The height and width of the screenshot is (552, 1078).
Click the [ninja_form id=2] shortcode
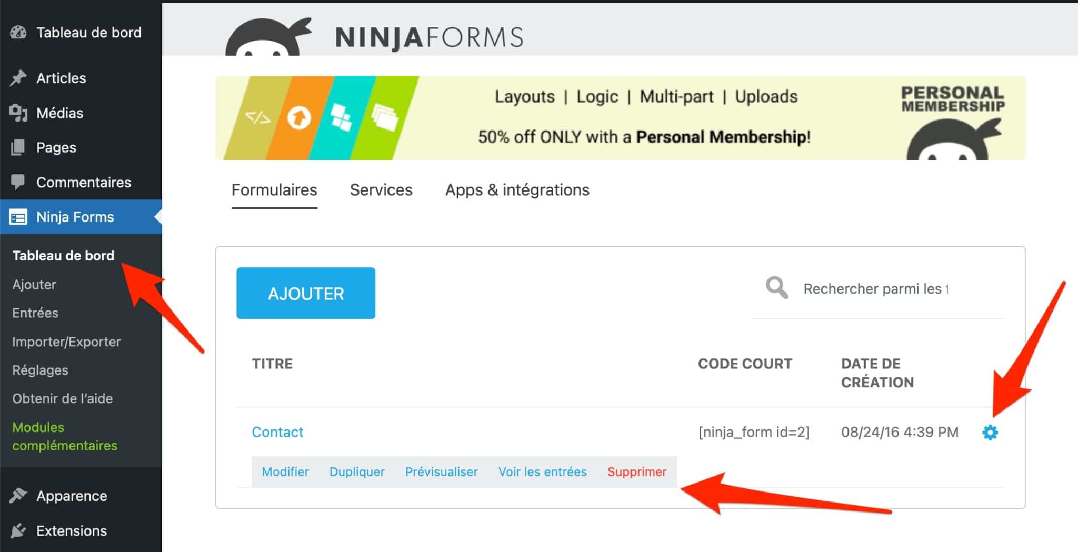pos(754,432)
